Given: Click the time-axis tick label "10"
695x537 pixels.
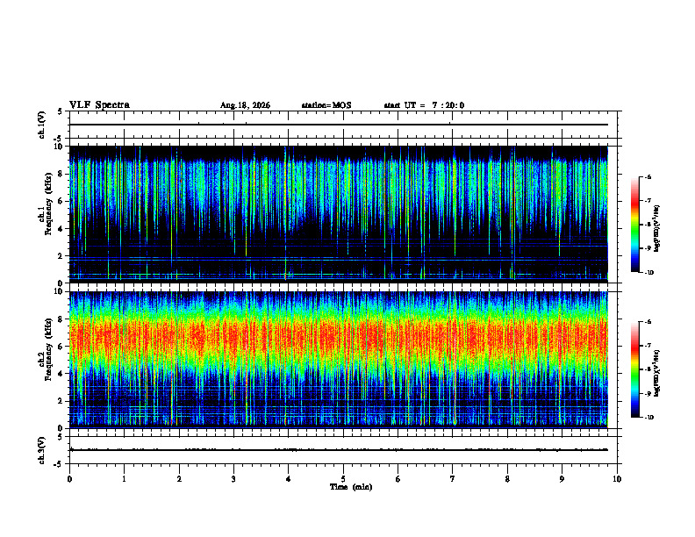Looking at the screenshot, I should pyautogui.click(x=617, y=479).
